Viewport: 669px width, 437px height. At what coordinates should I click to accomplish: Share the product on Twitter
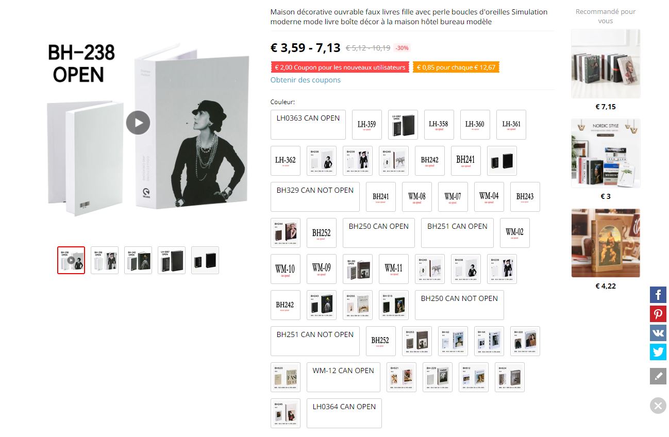point(658,352)
